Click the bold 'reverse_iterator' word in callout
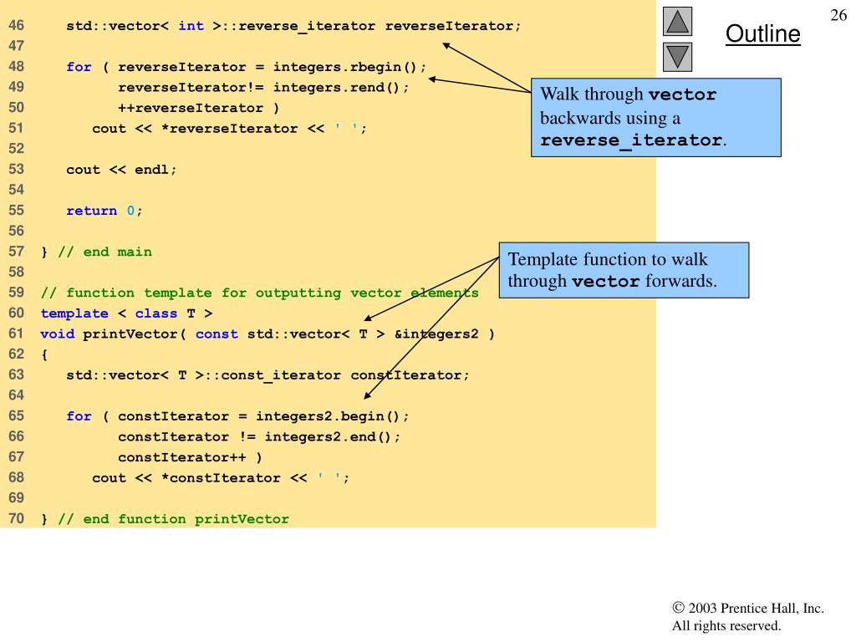The height and width of the screenshot is (642, 856). click(x=631, y=140)
